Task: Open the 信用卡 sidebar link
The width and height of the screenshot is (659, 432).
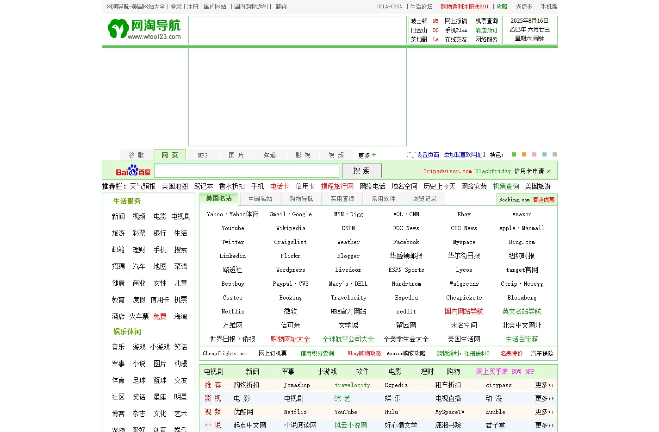Action: point(160,300)
